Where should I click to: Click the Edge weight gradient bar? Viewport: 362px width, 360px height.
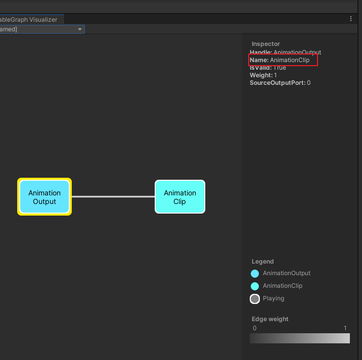299,338
